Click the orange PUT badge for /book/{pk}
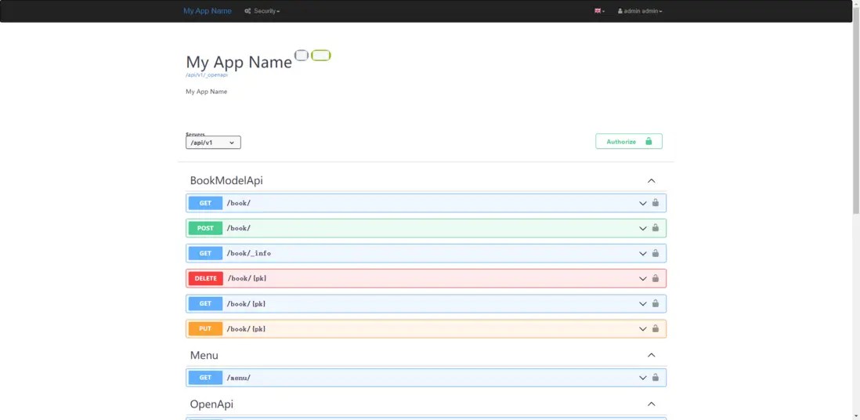The image size is (860, 420). tap(206, 329)
